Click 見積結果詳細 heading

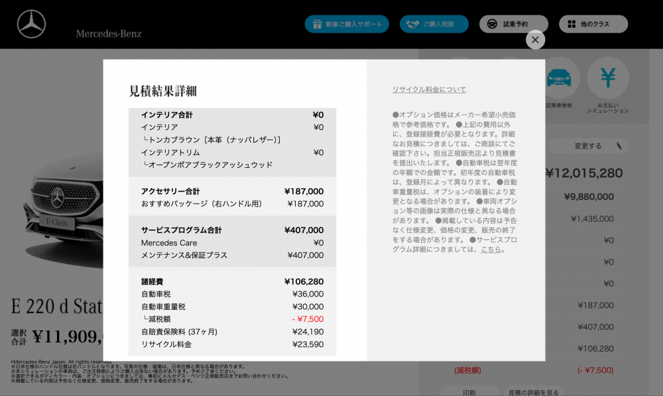coord(163,91)
